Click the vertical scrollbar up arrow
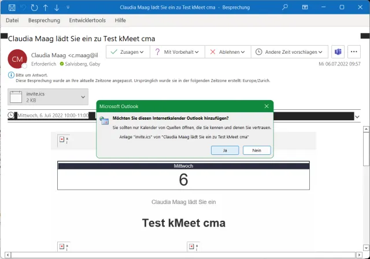Screen dimensions: 370x259 click(366, 129)
